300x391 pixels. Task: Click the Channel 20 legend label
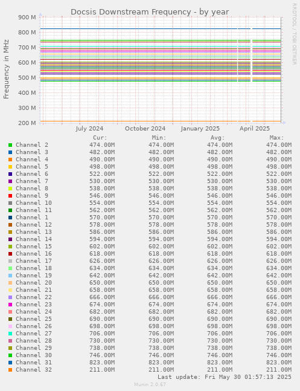(x=34, y=283)
